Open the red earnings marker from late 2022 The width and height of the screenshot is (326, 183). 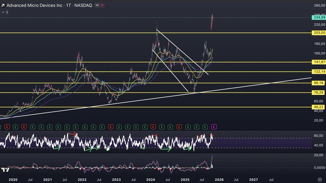point(111,126)
